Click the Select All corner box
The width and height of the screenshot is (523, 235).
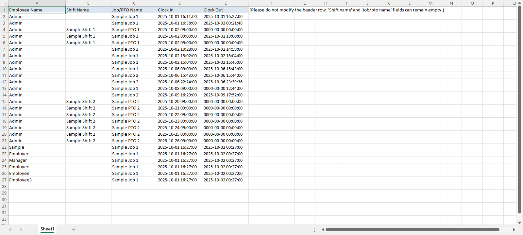pos(4,3)
